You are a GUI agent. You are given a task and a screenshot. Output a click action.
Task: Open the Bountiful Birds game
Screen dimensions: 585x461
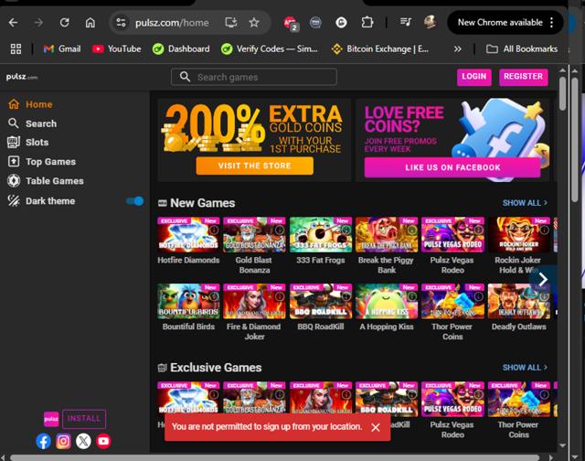[x=188, y=301]
